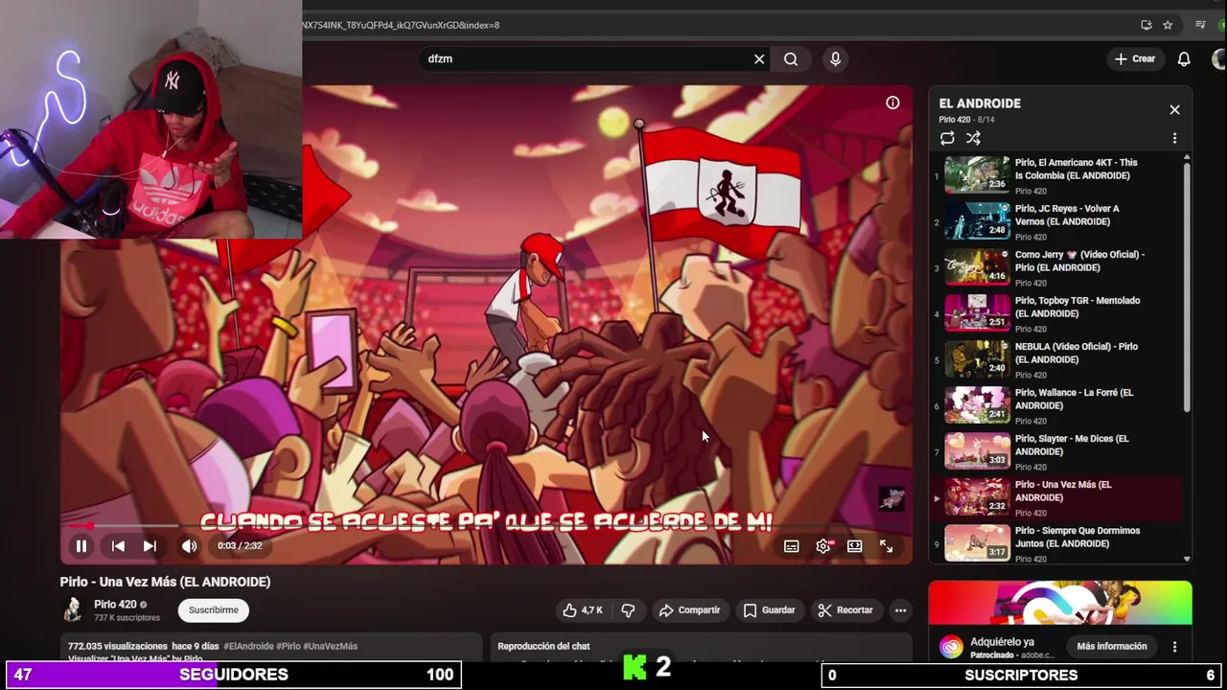Viewport: 1227px width, 690px height.
Task: Open ad's Más información button
Action: coord(1111,647)
